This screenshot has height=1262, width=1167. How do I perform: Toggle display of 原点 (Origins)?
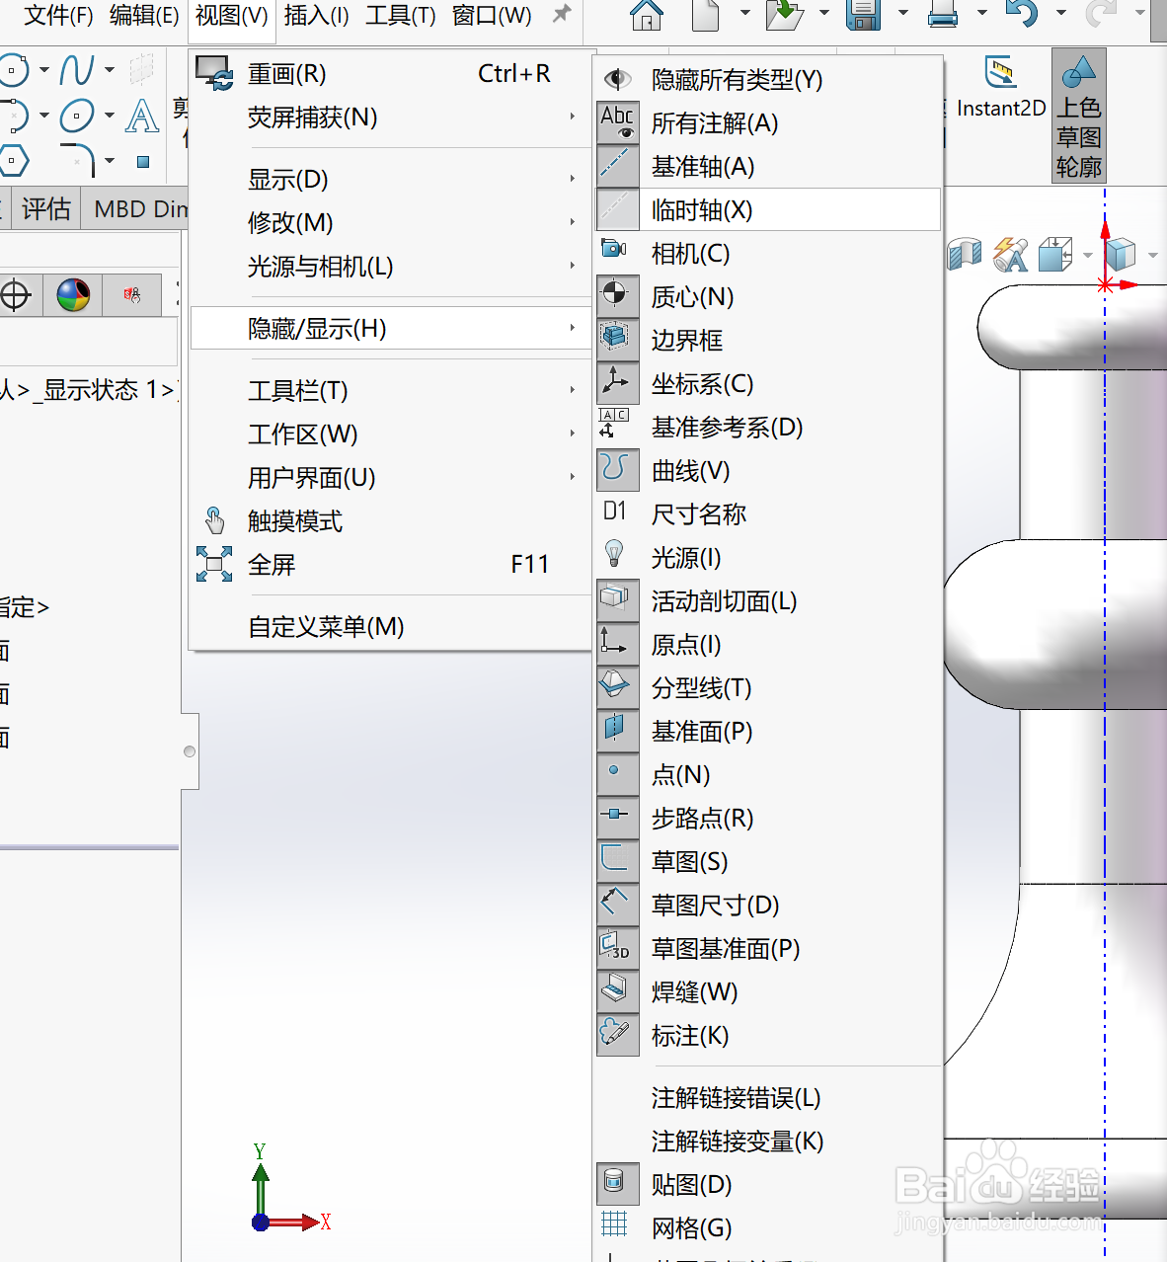click(686, 645)
